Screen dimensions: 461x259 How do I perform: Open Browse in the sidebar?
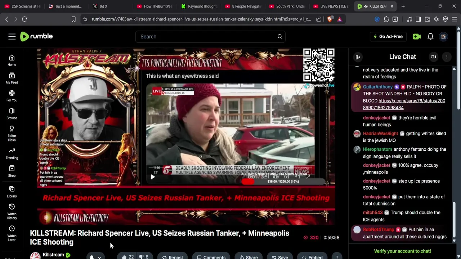coord(12,114)
